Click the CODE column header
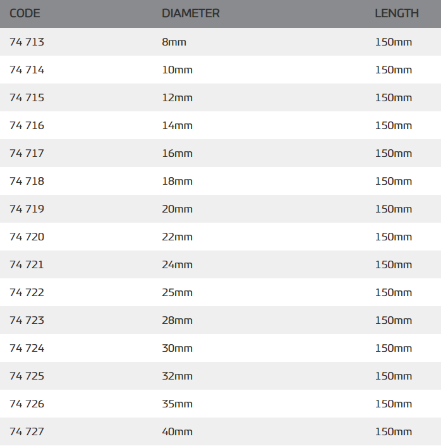 click(25, 13)
